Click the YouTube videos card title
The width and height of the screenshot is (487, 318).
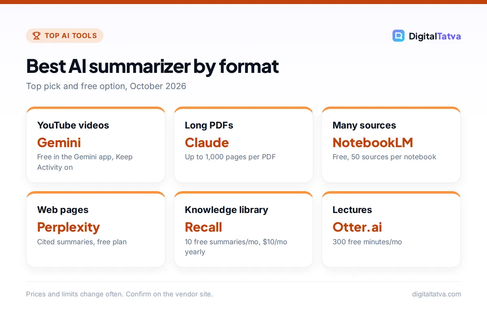[x=73, y=125]
